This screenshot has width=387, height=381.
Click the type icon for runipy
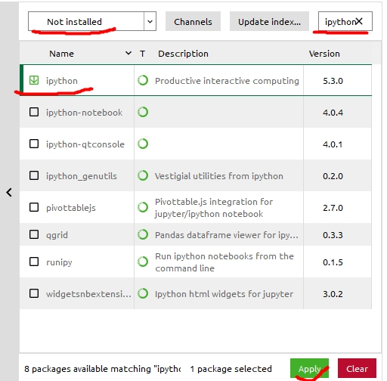pyautogui.click(x=143, y=262)
